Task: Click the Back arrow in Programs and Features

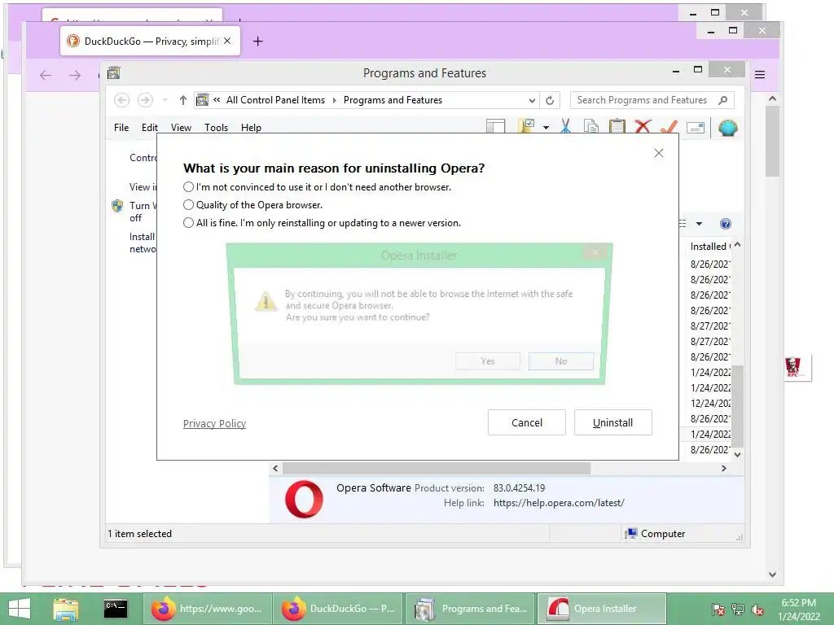Action: click(121, 100)
